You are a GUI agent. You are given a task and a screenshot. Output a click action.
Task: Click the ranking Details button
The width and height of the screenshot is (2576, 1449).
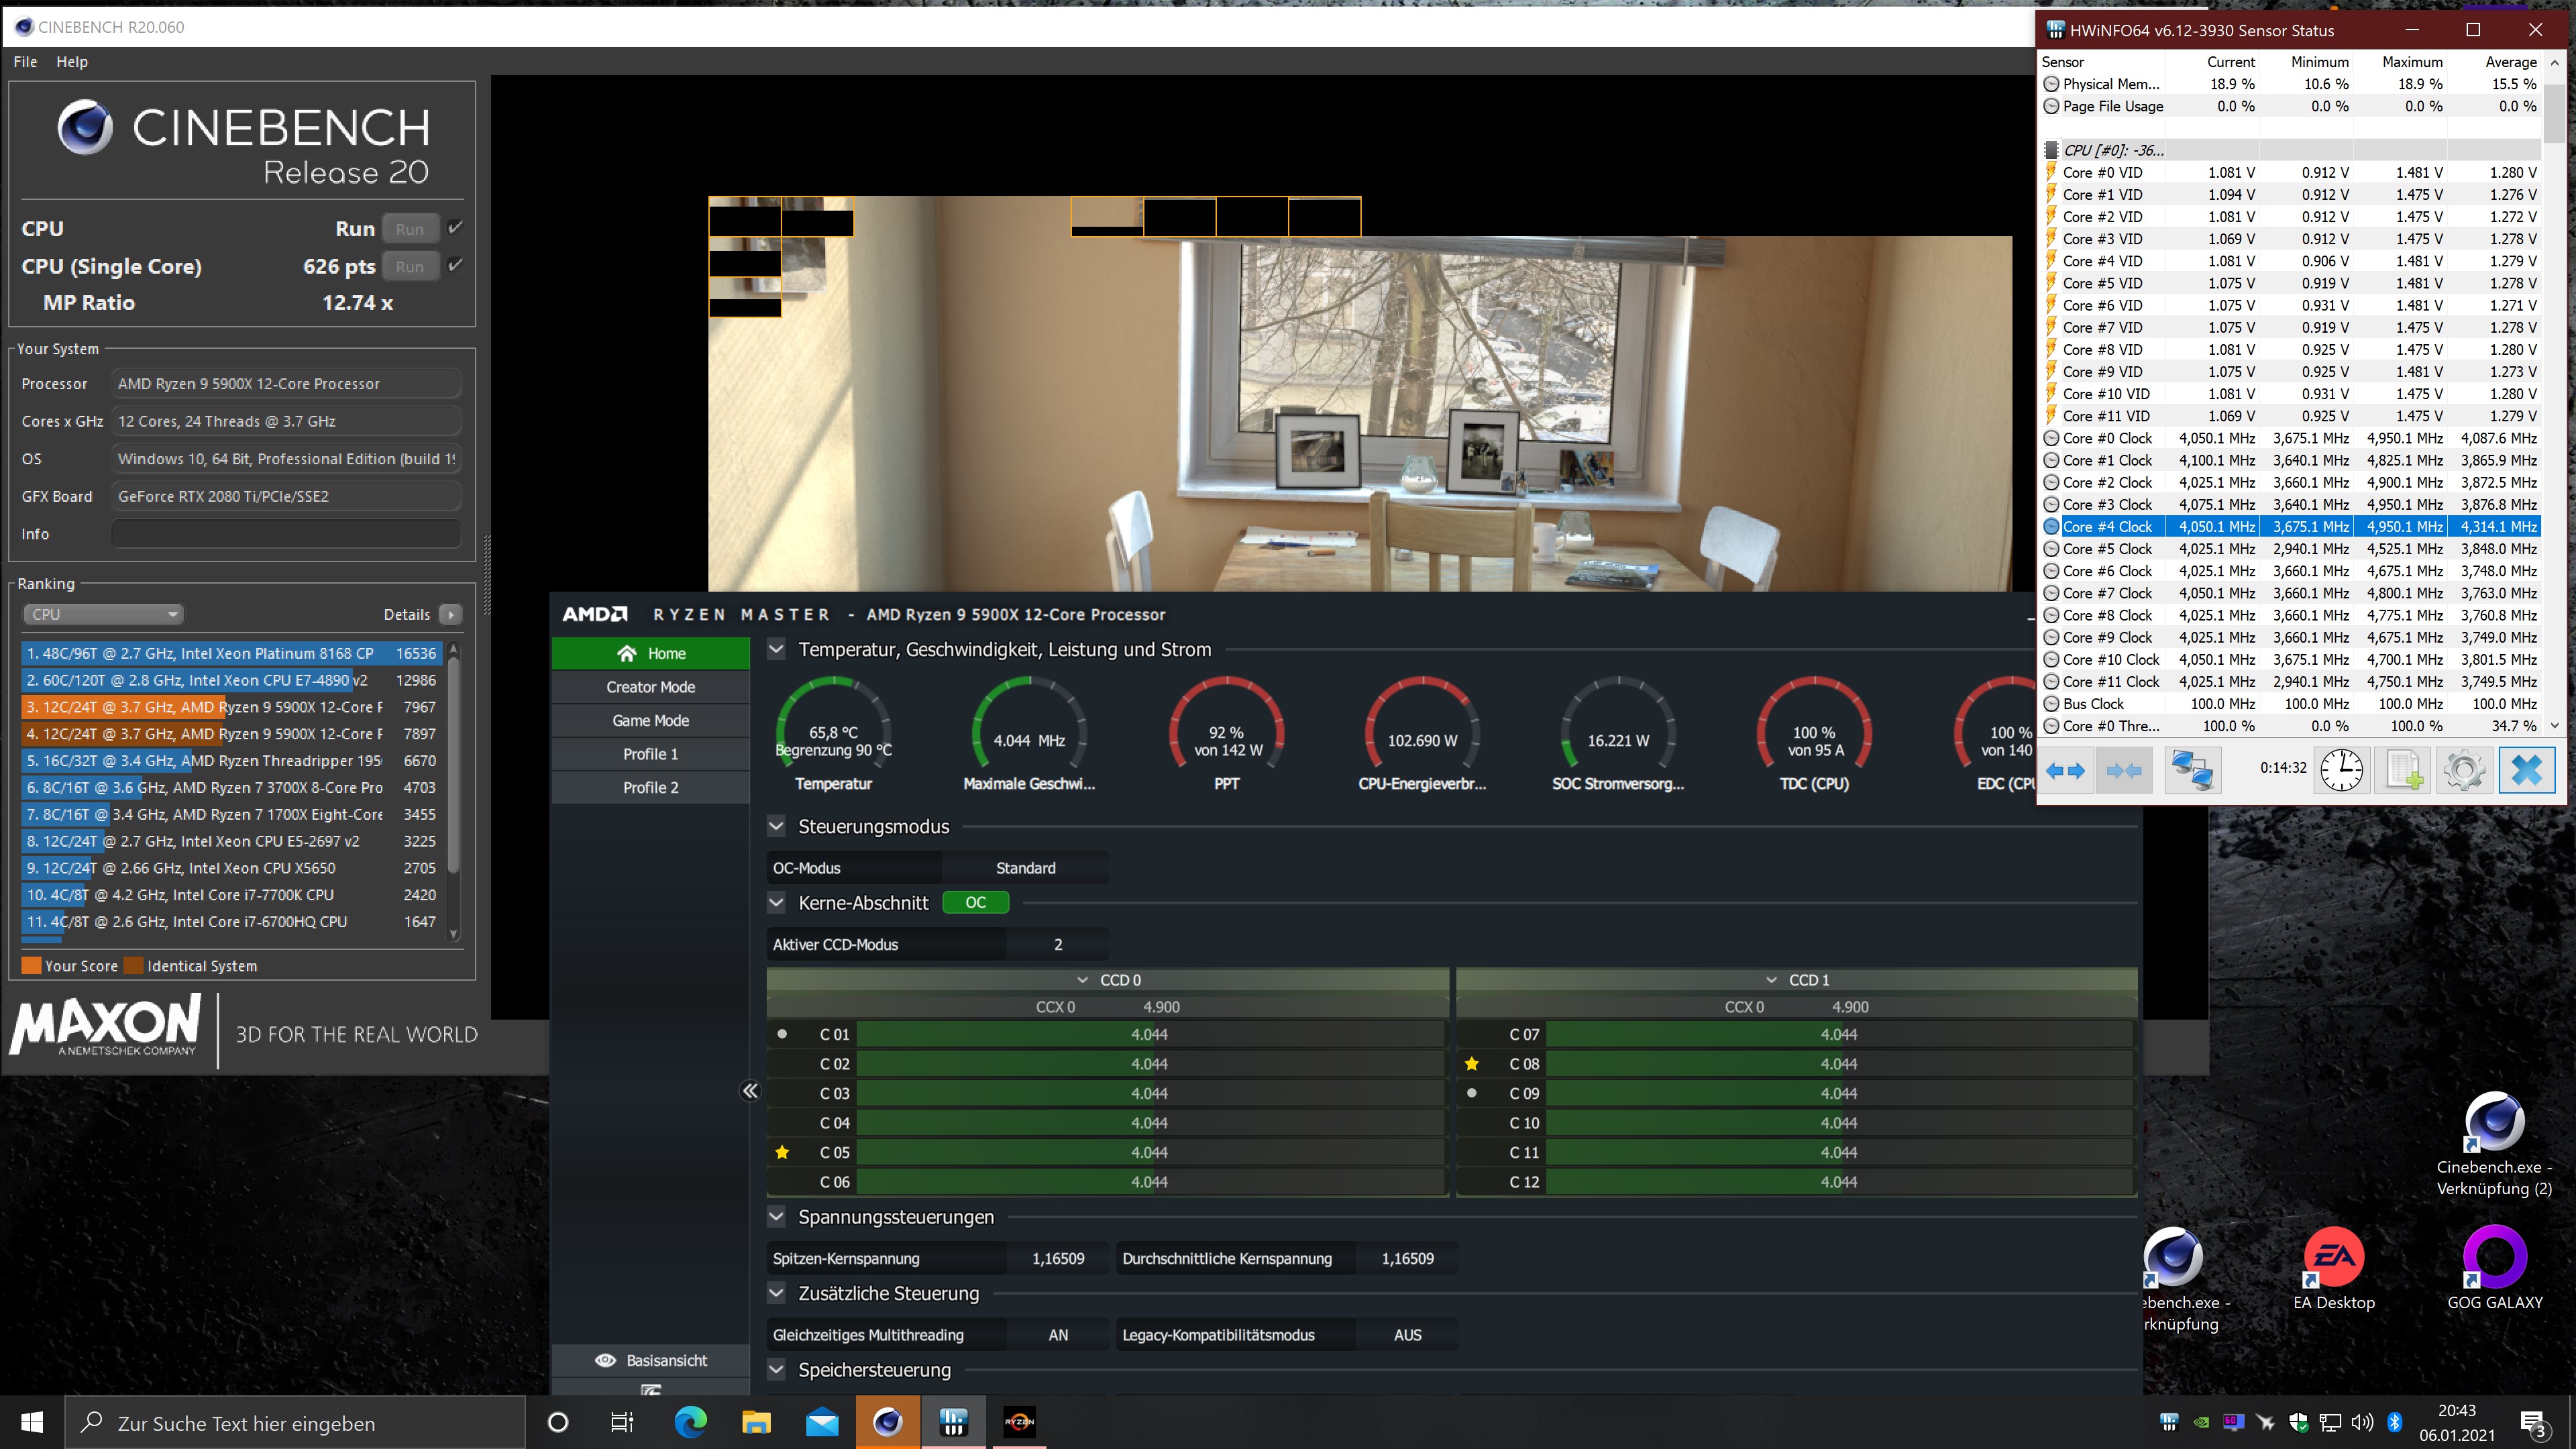click(451, 614)
